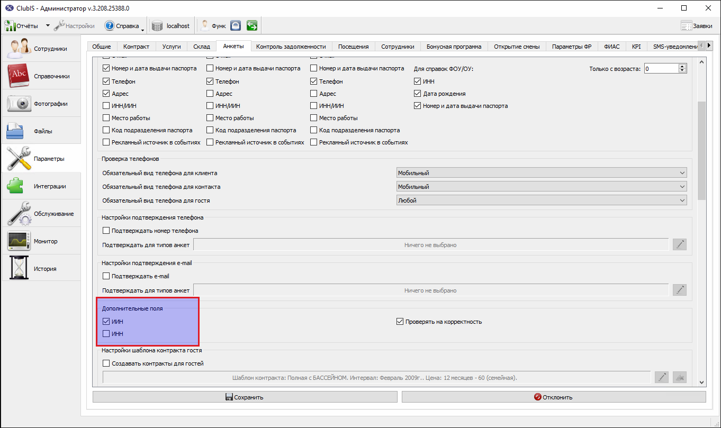
Task: Open the Сотрудники sidebar section
Action: [41, 49]
